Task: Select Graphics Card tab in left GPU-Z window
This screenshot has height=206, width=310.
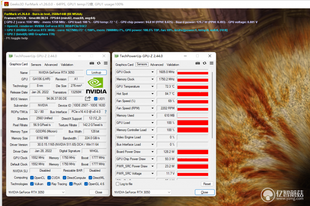Action: tap(19, 64)
